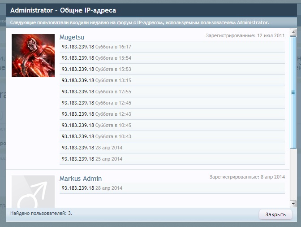Viewport: 301px width, 227px height.
Task: Click the Закрыть button
Action: (x=275, y=214)
